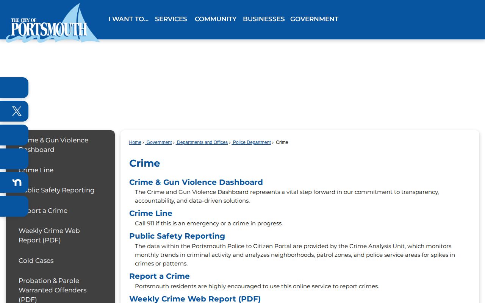Viewport: 485px width, 303px height.
Task: Click the 'The Crime and Gun Violence Dashboard represents' paragraph
Action: click(287, 196)
